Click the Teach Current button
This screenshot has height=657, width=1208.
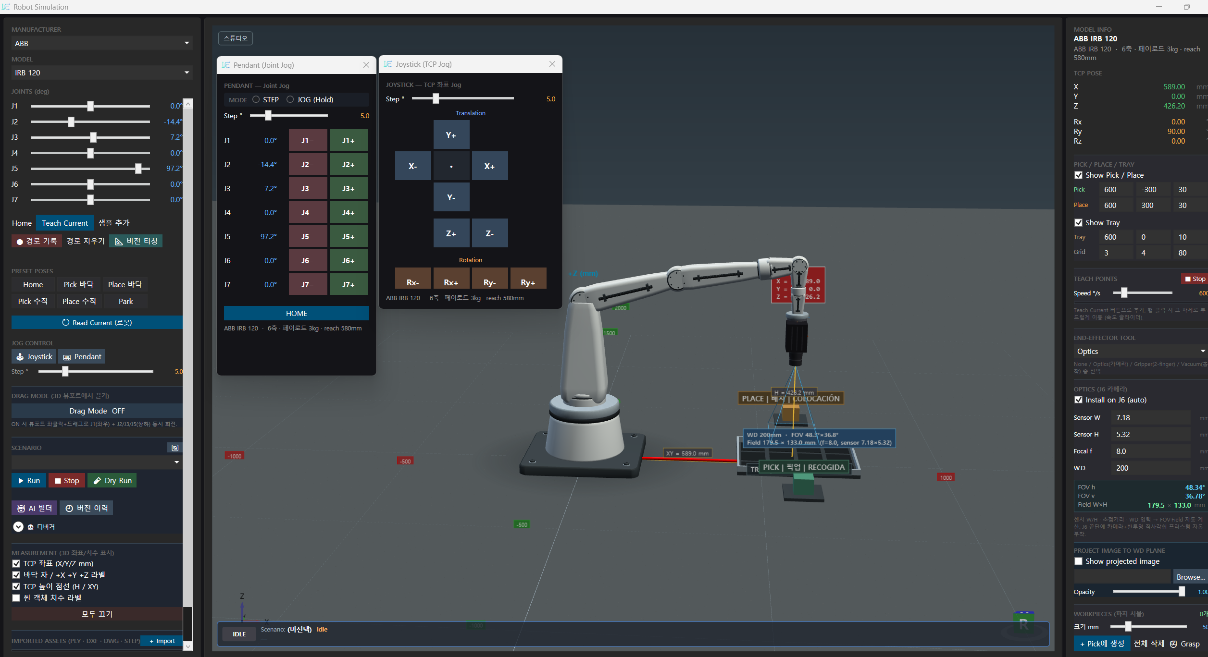tap(65, 223)
